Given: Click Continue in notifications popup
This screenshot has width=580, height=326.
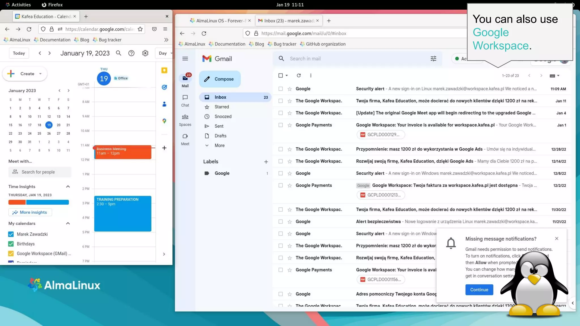Looking at the screenshot, I should point(479,290).
